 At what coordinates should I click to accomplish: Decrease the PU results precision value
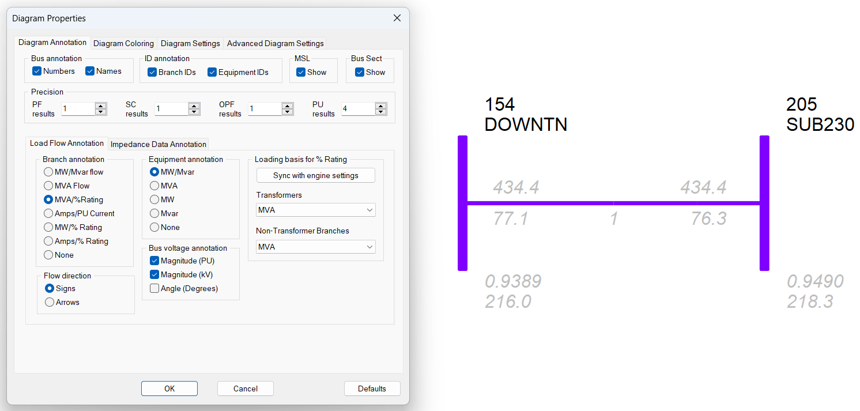(x=381, y=112)
